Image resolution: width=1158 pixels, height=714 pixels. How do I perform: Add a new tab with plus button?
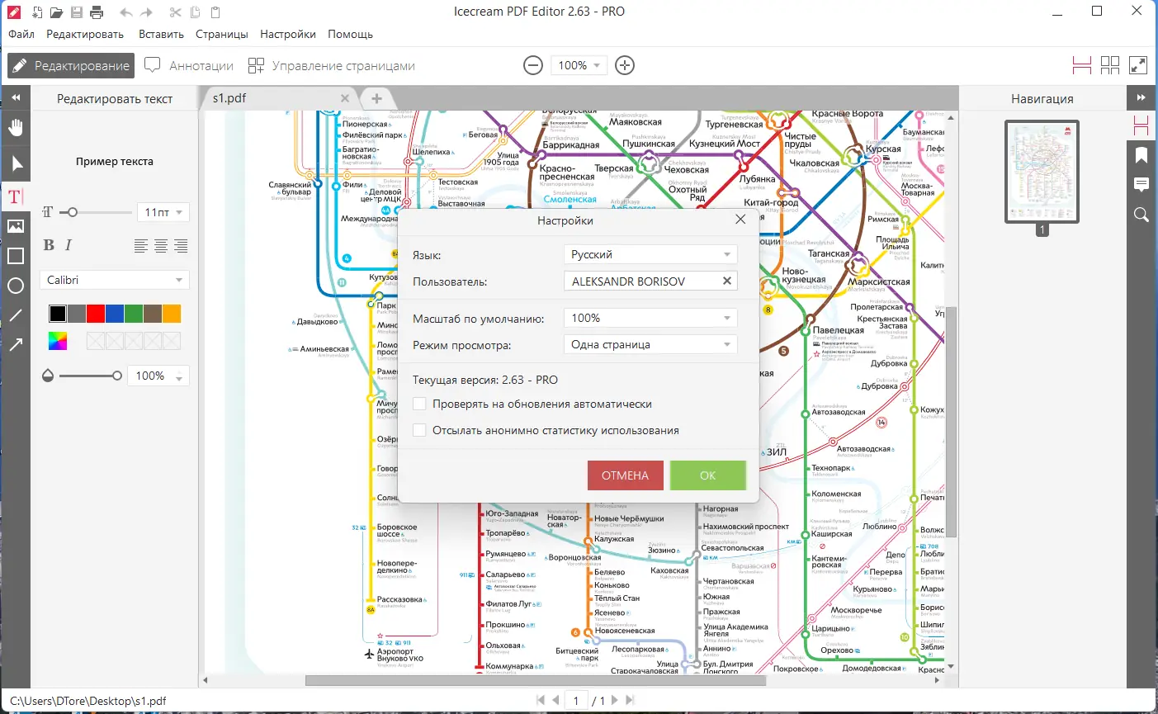click(376, 98)
